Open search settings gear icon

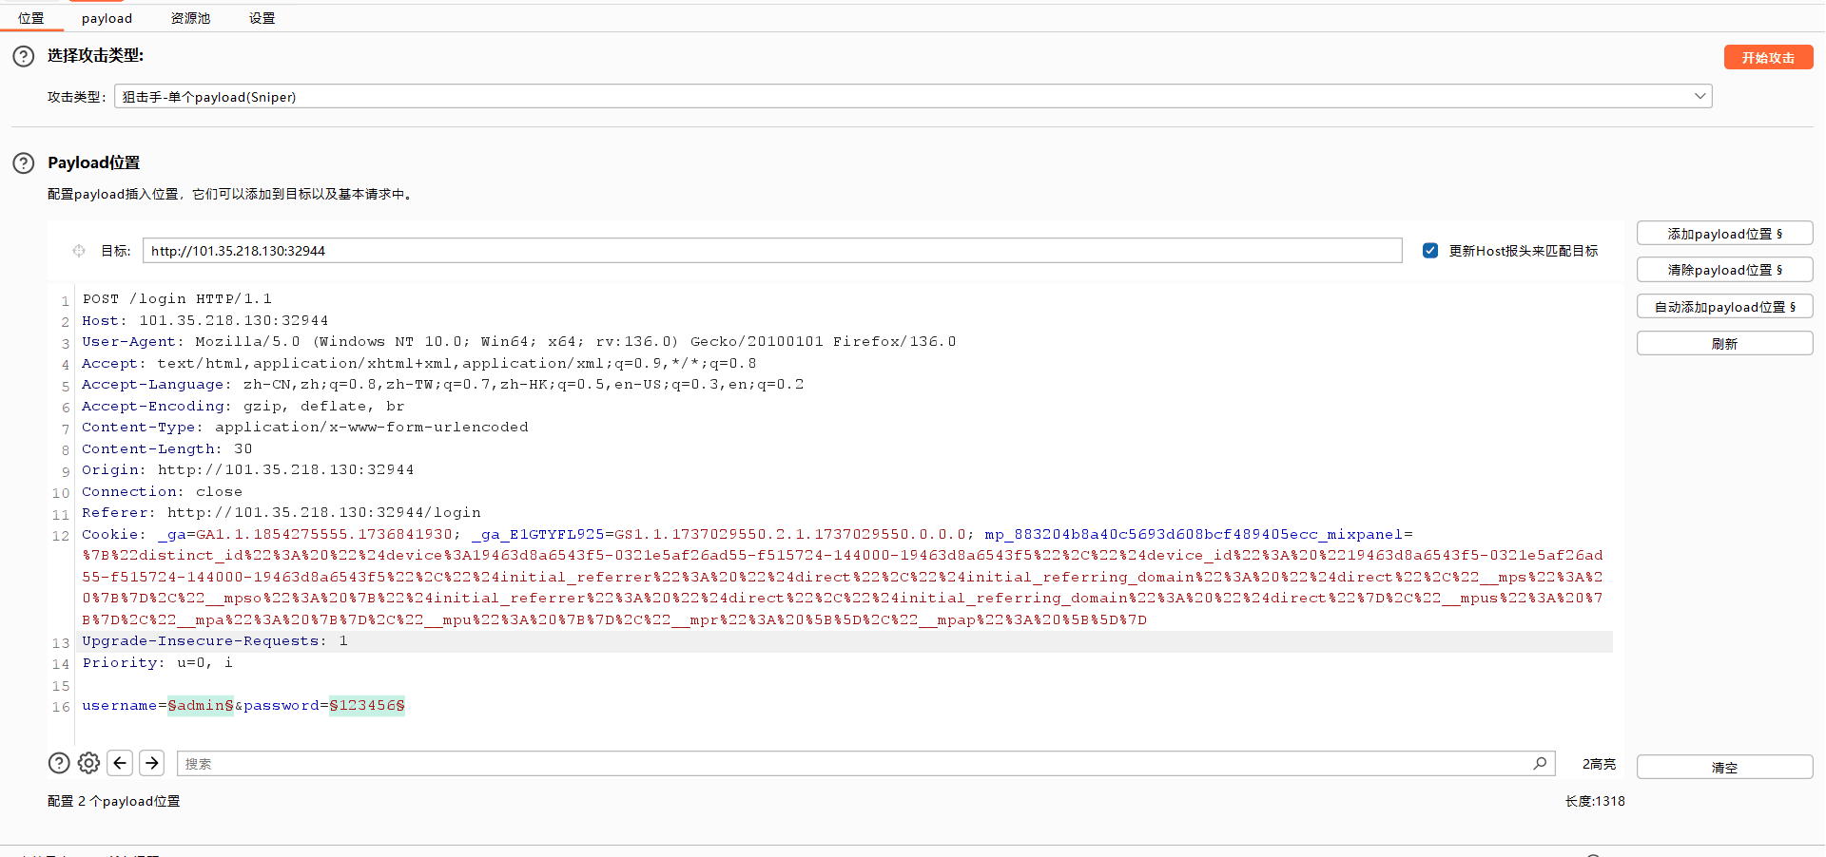point(89,763)
